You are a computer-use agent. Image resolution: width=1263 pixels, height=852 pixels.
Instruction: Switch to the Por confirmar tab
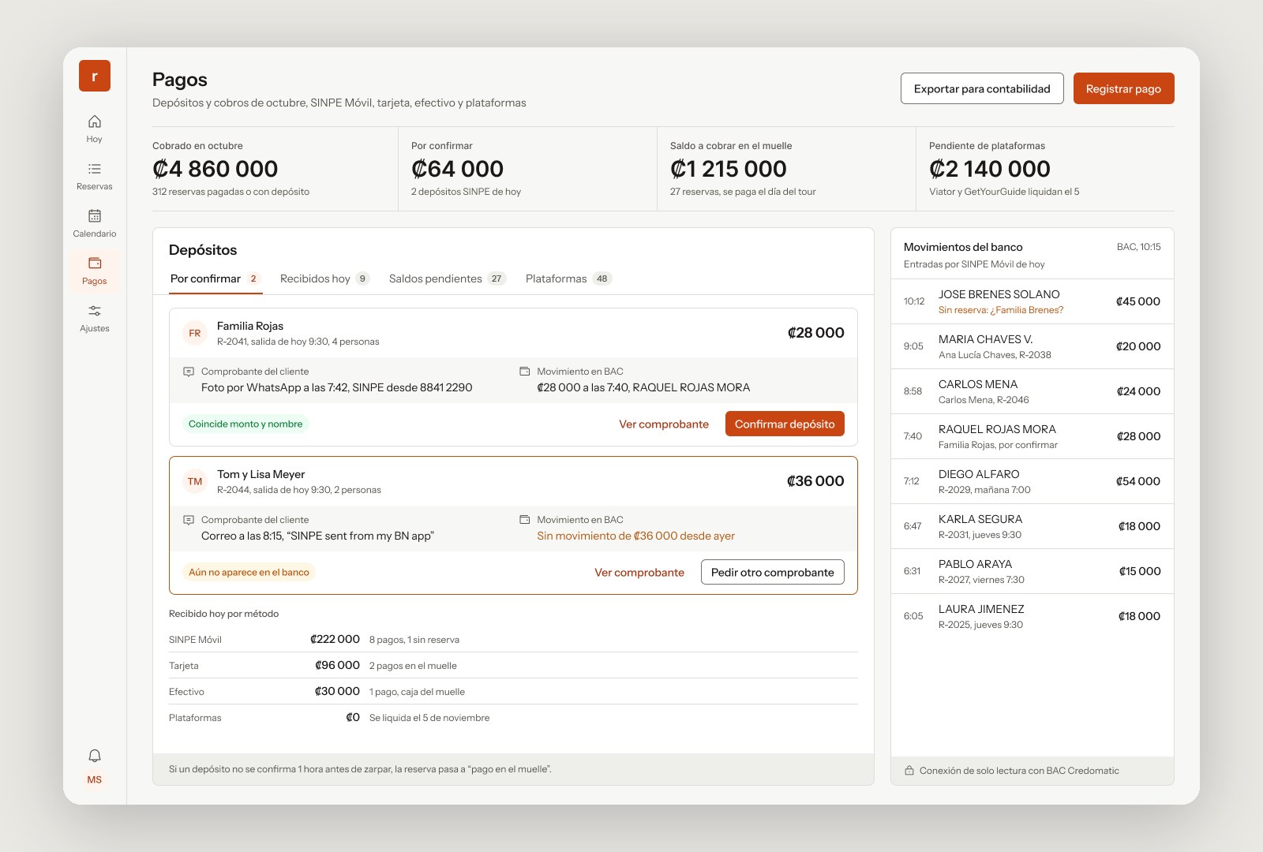pyautogui.click(x=215, y=278)
